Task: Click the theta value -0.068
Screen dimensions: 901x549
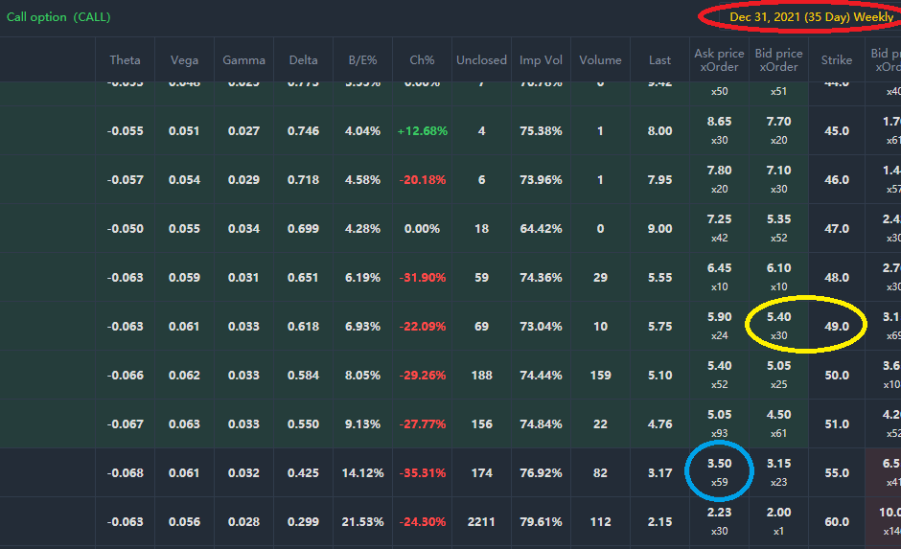Action: pos(125,472)
